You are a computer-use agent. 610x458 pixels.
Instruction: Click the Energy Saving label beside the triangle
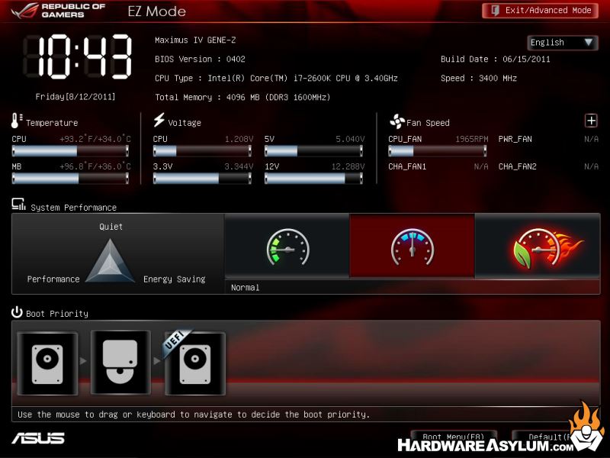[175, 279]
